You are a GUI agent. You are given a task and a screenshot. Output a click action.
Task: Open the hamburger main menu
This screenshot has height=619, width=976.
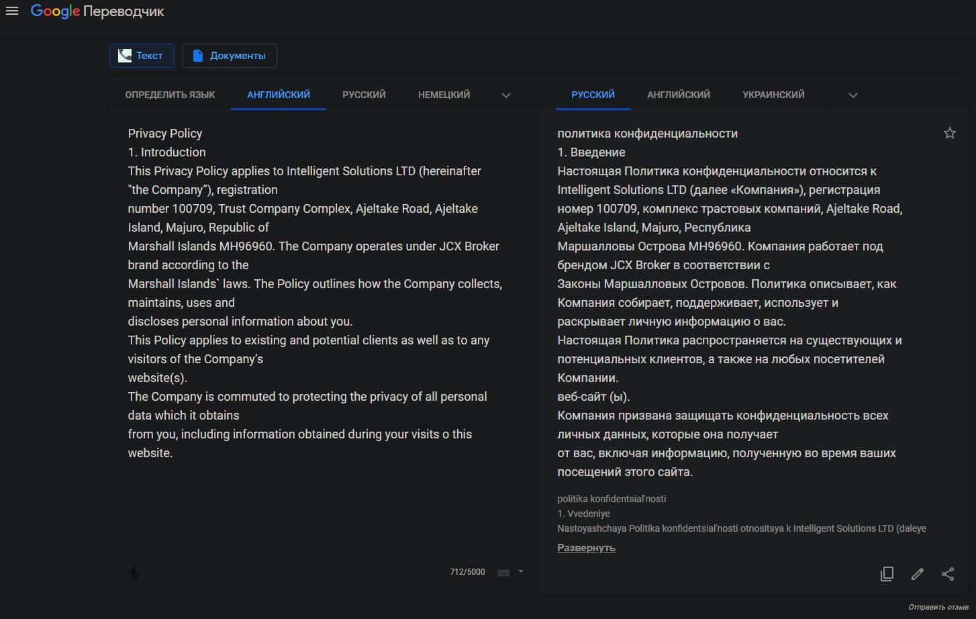pos(12,11)
